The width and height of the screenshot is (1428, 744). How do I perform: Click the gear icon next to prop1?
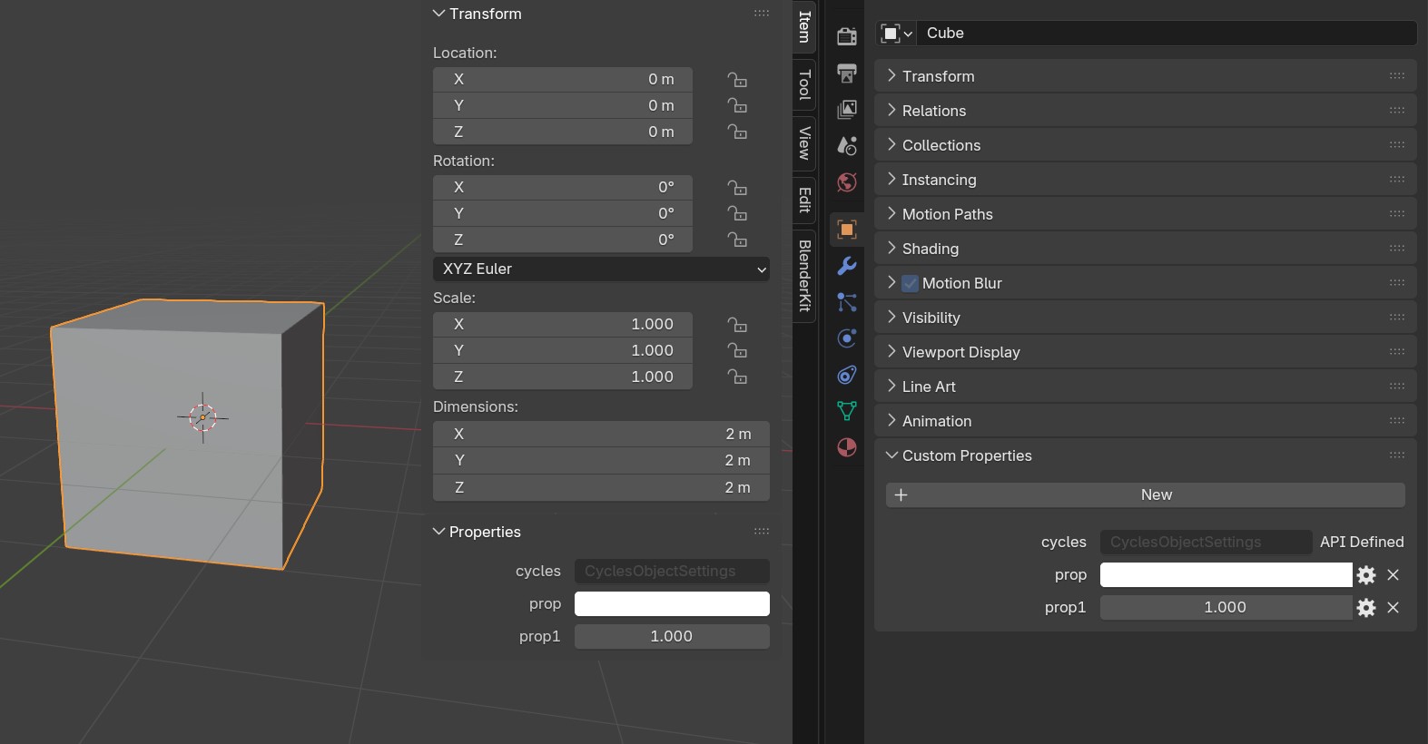click(1366, 608)
